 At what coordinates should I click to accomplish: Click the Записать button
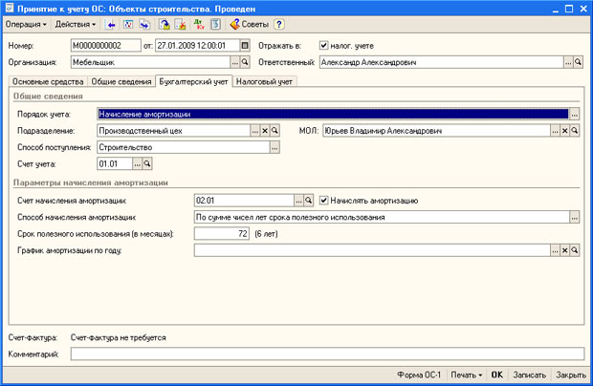(x=529, y=375)
